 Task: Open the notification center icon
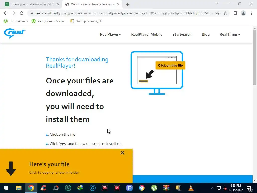[249, 188]
